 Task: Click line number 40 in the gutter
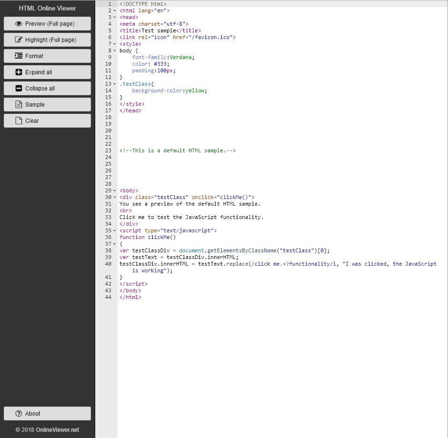click(x=108, y=264)
